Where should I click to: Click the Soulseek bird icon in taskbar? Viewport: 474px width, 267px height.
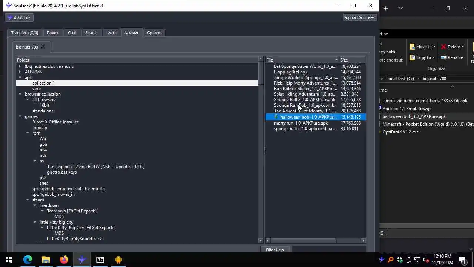click(82, 260)
